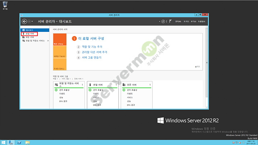Select the 자세한 정보 tile

click(x=60, y=64)
